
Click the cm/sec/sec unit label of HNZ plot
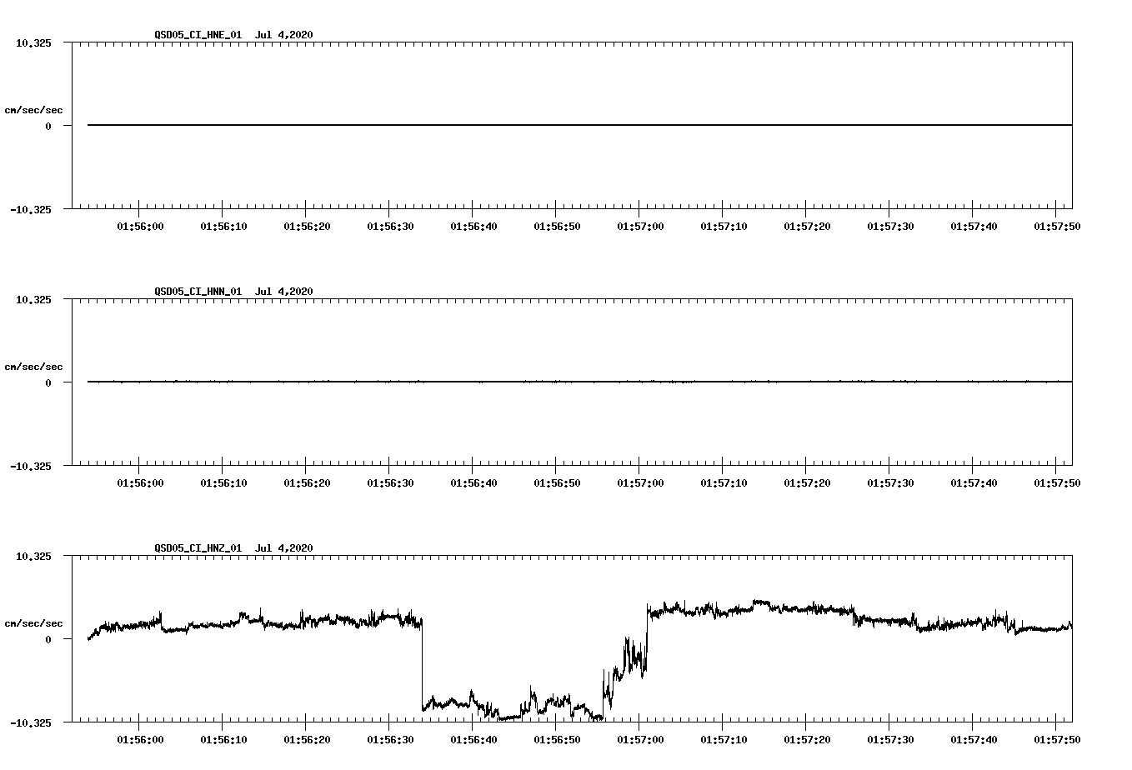click(x=33, y=623)
